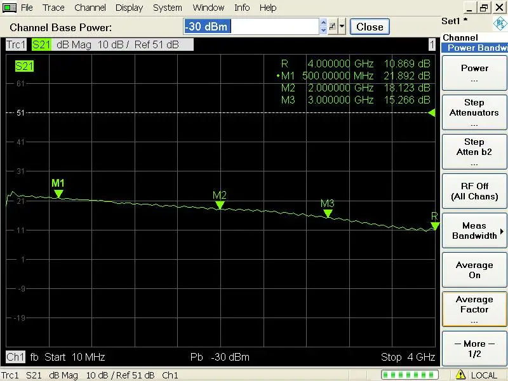Viewport: 508px width, 381px height.
Task: Toggle RF Off for all channels
Action: [x=474, y=191]
